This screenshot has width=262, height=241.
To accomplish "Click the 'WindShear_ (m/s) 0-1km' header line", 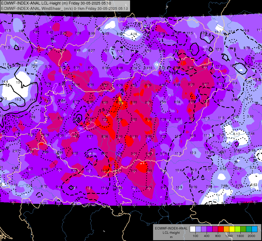I will pos(64,9).
